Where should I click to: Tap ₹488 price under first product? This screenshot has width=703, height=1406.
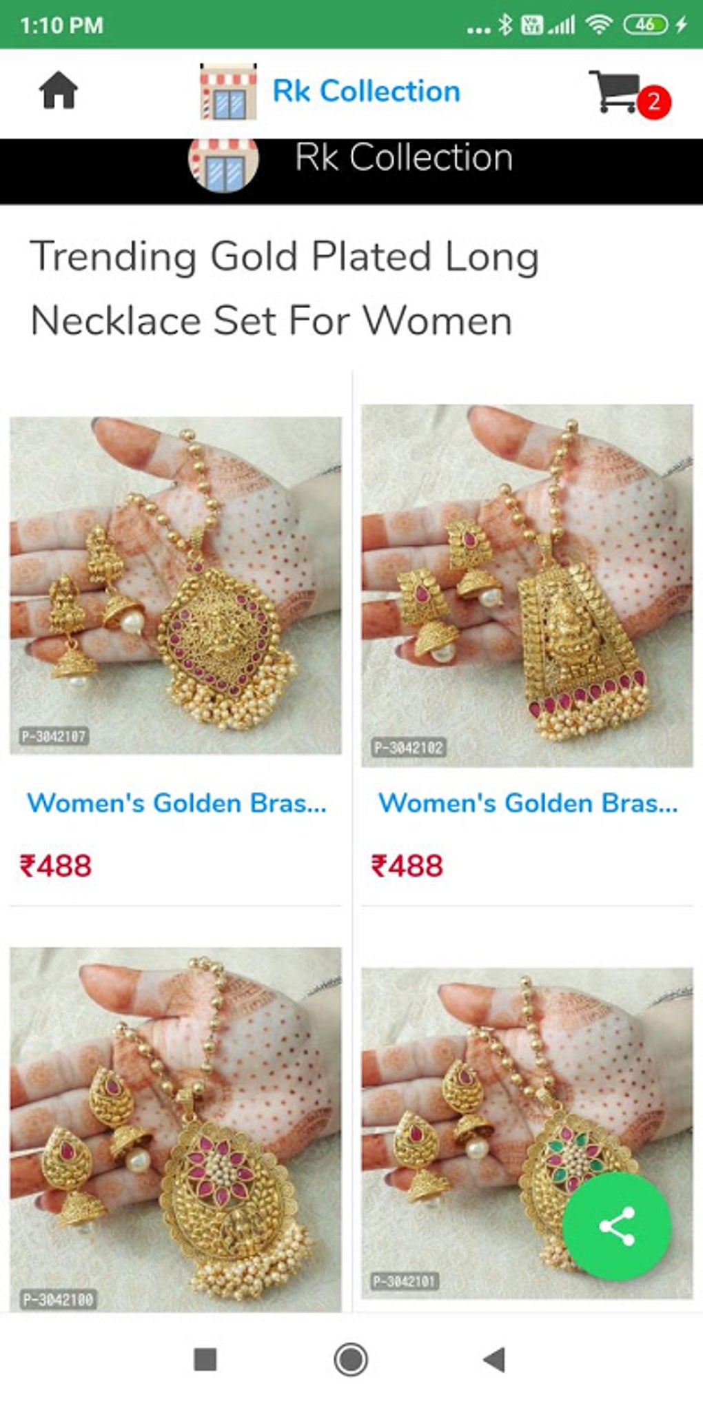(56, 866)
